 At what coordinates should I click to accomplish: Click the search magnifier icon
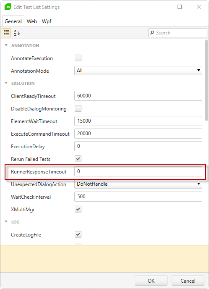(x=152, y=33)
